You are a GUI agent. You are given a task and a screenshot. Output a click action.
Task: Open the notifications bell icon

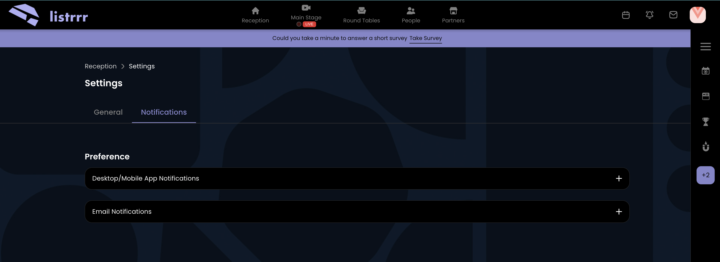(x=649, y=15)
